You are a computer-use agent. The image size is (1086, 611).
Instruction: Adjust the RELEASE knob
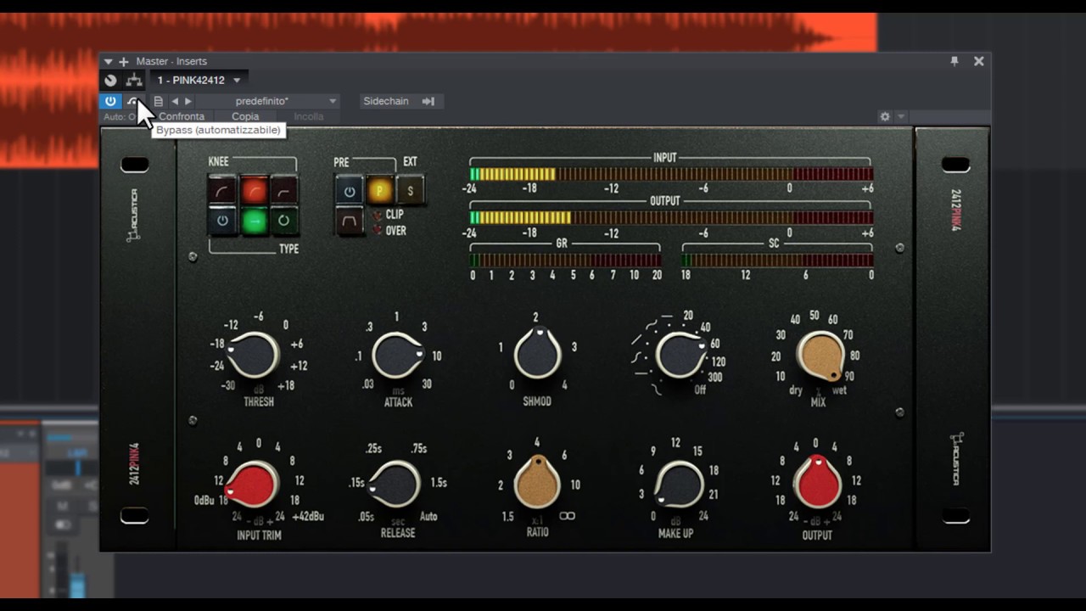tap(395, 485)
